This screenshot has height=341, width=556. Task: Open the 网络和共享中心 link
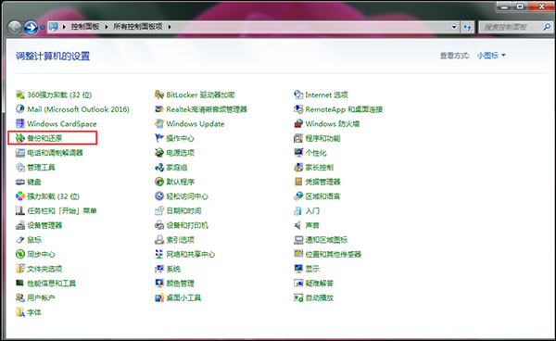pos(191,255)
